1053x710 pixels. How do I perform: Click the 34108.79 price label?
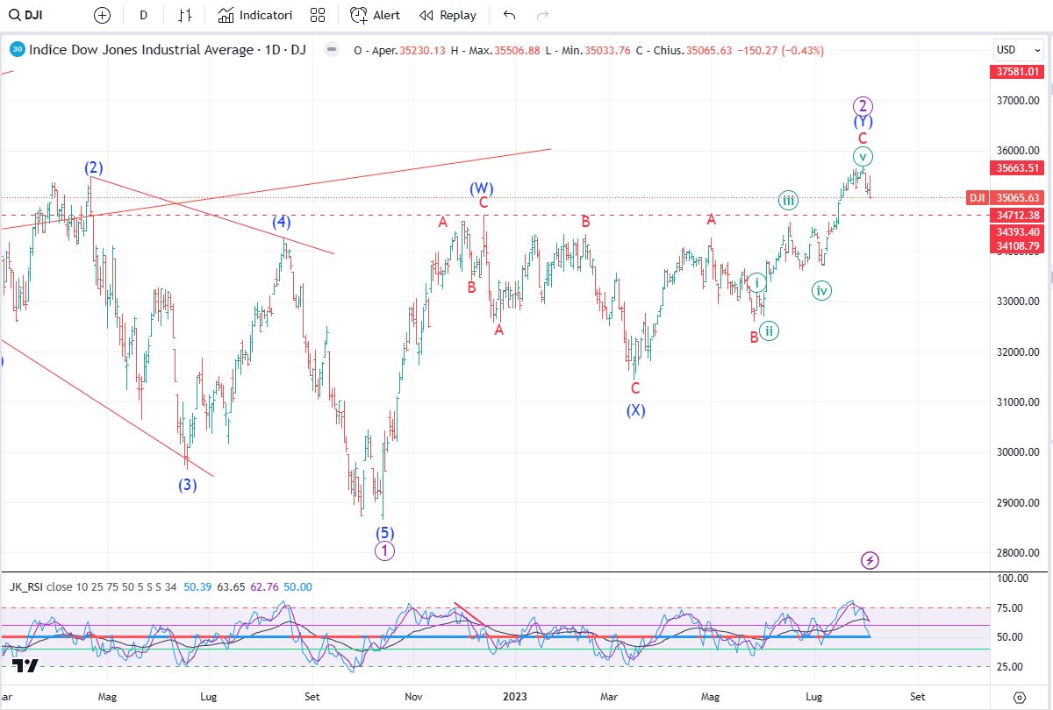pos(1019,247)
